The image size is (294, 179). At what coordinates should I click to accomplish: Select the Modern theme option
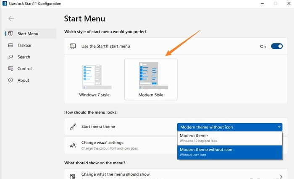[x=230, y=138]
